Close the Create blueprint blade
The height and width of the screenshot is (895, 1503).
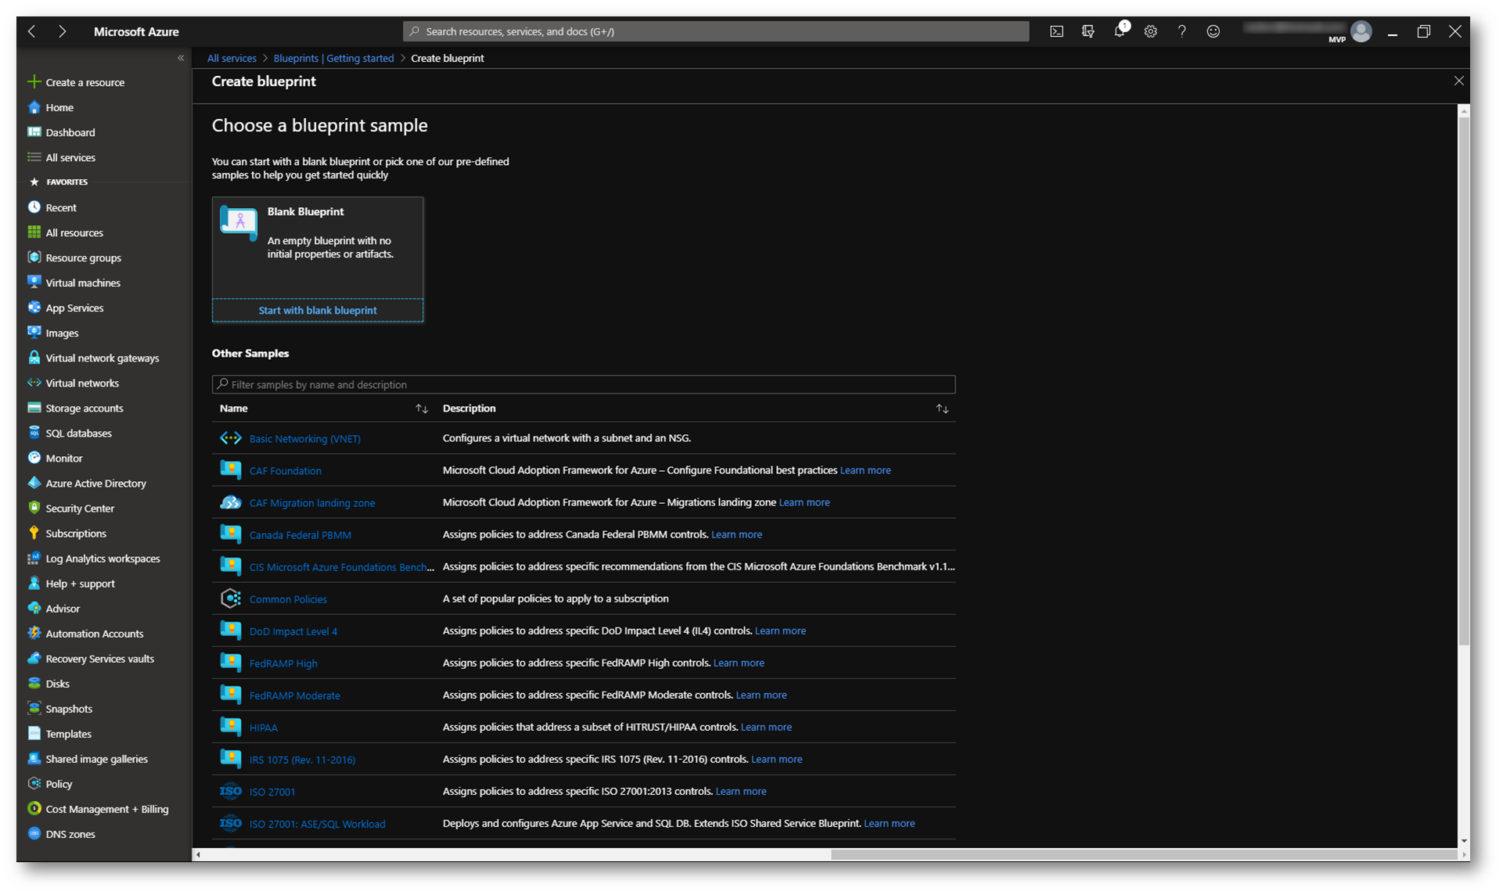click(1458, 81)
